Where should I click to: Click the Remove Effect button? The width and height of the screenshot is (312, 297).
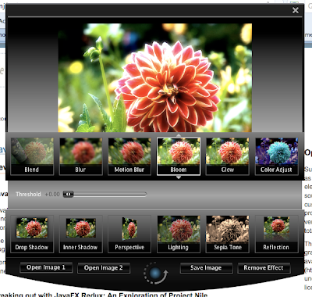pyautogui.click(x=264, y=268)
